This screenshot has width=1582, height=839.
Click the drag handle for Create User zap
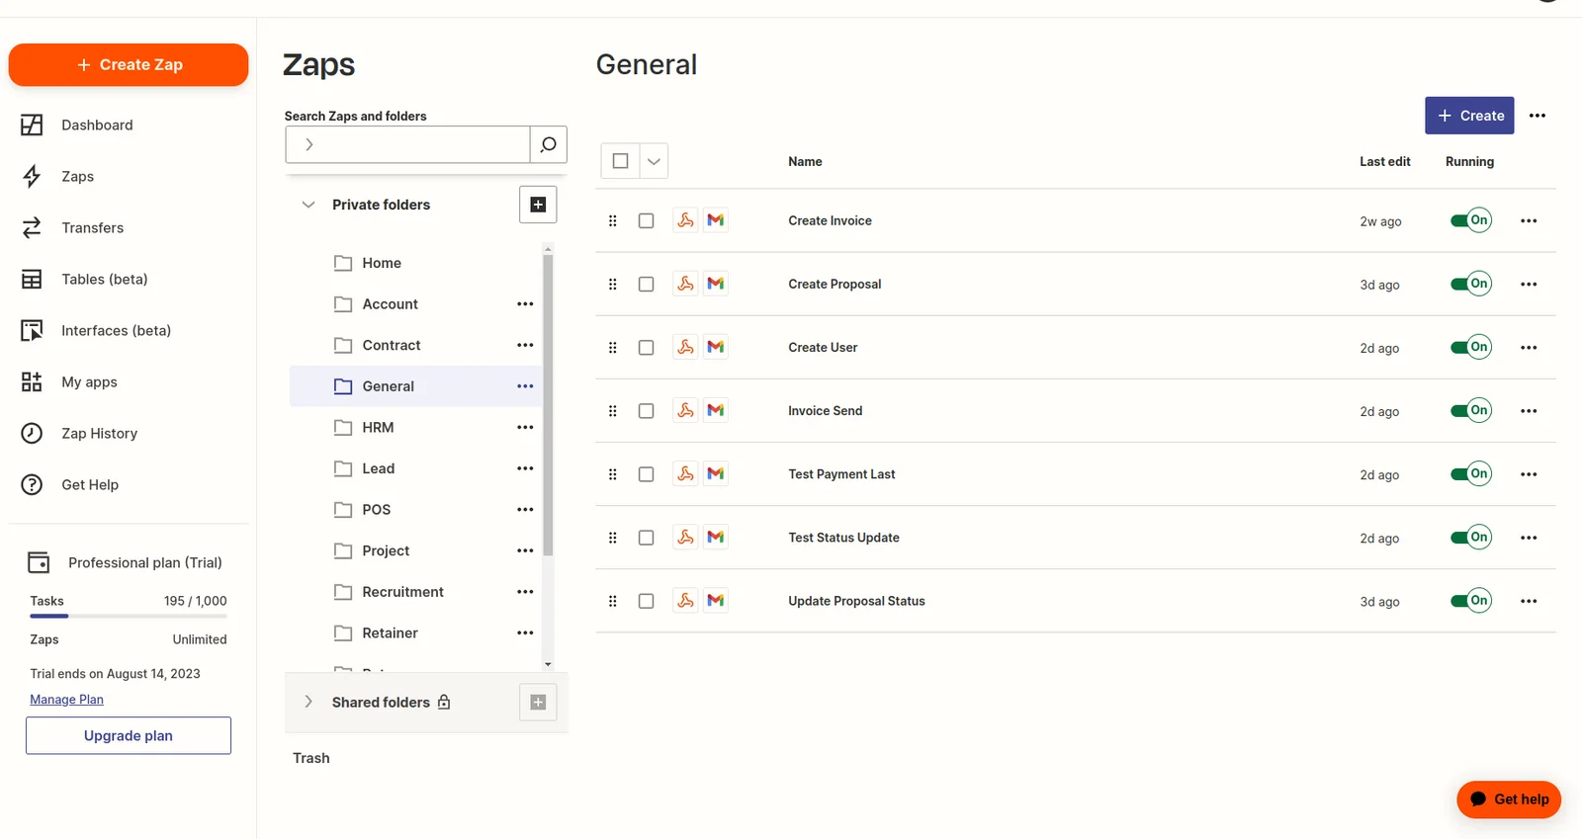(x=613, y=348)
